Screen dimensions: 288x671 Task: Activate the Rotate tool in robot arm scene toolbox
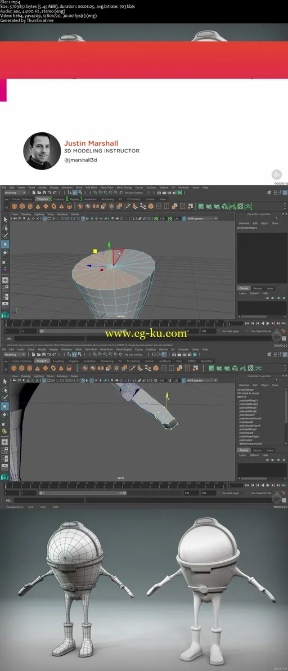point(5,415)
